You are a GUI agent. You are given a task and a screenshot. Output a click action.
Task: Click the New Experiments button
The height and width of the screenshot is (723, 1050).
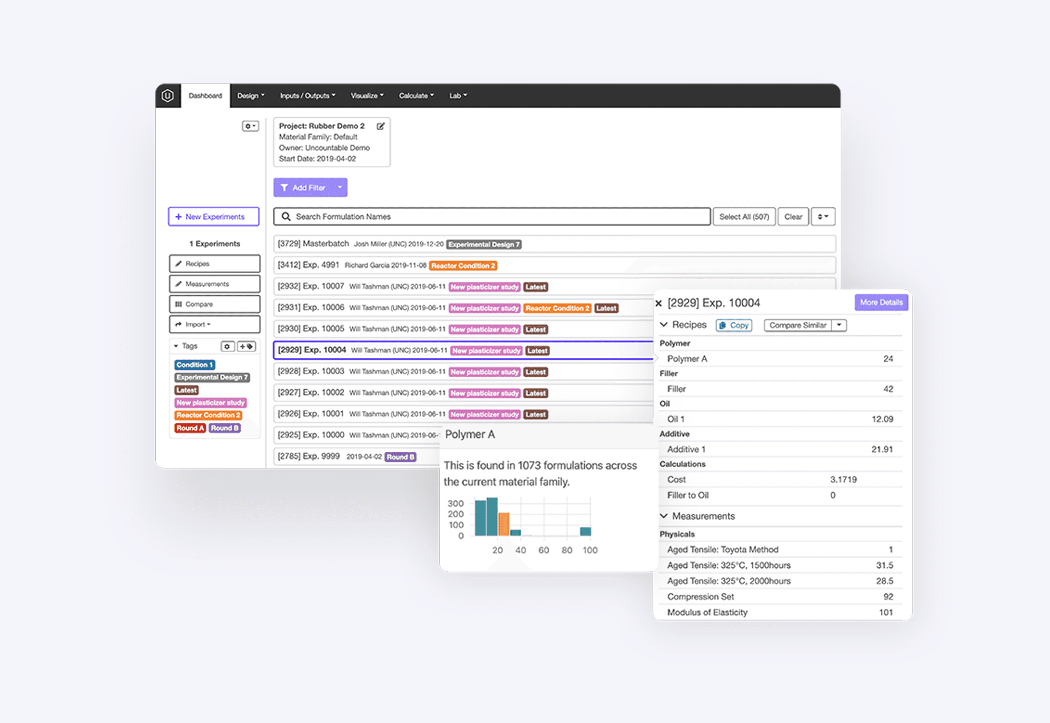pos(214,216)
